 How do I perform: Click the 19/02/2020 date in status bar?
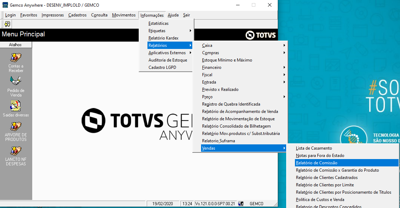point(163,204)
